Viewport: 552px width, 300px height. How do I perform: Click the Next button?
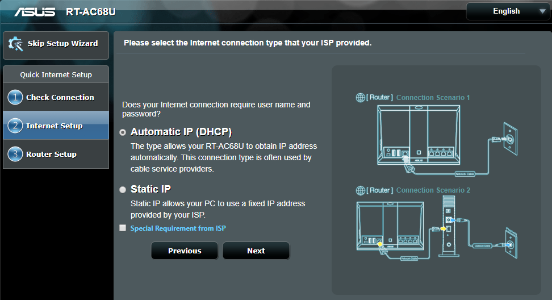click(x=256, y=251)
